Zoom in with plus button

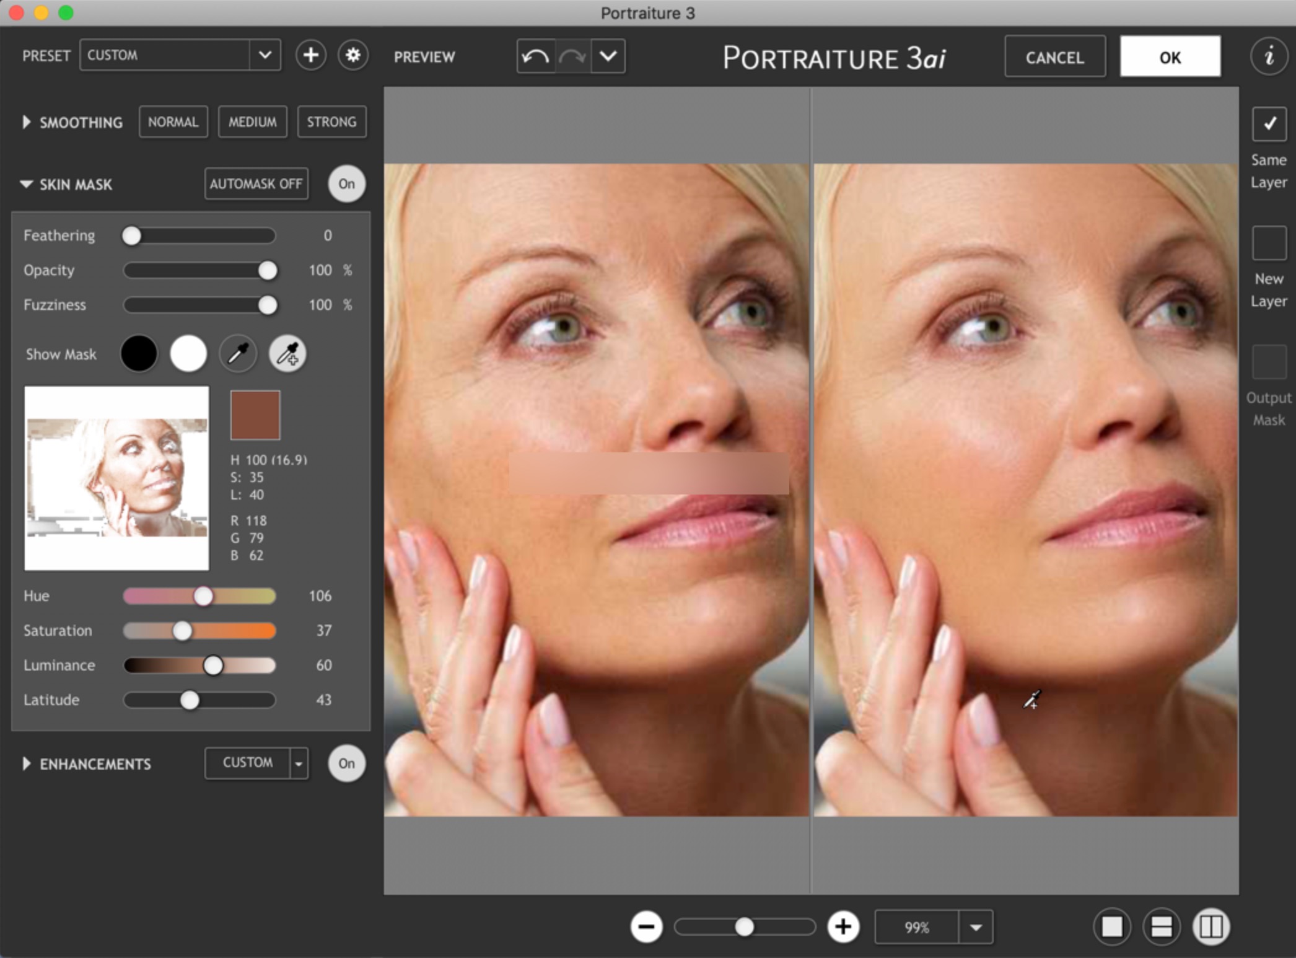pyautogui.click(x=843, y=927)
